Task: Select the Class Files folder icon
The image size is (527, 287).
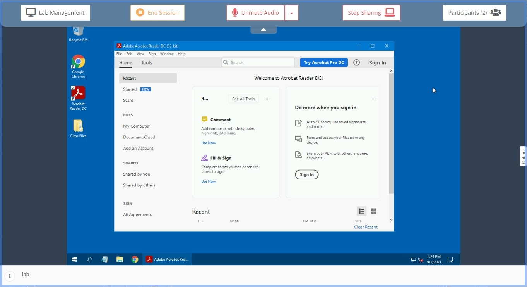Action: (78, 128)
